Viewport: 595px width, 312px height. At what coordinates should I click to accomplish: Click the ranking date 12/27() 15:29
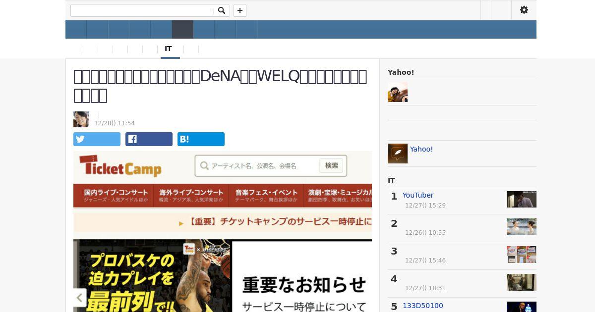pyautogui.click(x=425, y=206)
